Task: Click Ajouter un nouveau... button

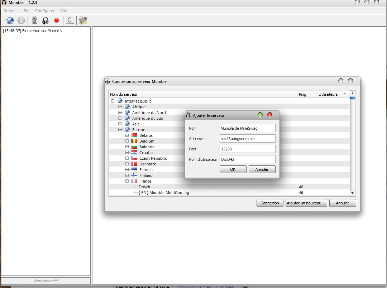Action: coord(306,203)
